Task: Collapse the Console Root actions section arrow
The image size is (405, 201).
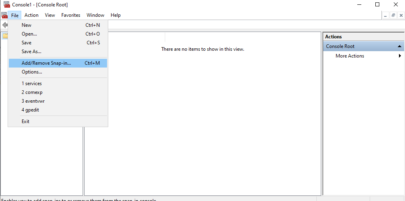Action: (x=399, y=46)
